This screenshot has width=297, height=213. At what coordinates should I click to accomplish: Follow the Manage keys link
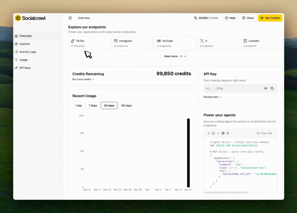pyautogui.click(x=212, y=97)
